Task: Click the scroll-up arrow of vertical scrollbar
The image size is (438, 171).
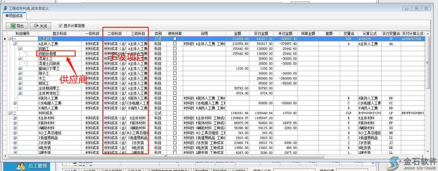Action: coord(428,34)
